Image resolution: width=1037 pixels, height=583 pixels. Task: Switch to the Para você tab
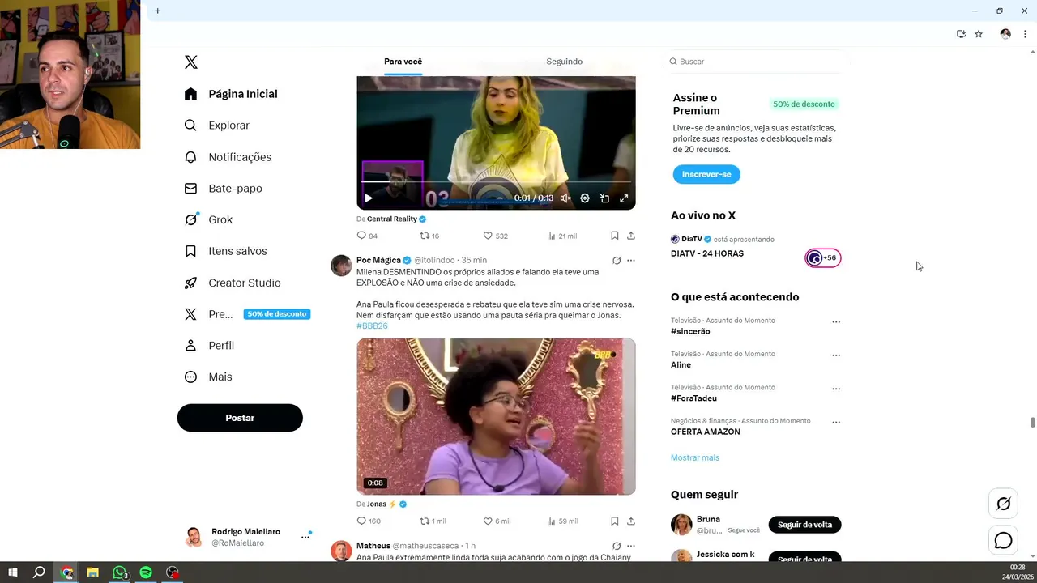[x=403, y=62]
